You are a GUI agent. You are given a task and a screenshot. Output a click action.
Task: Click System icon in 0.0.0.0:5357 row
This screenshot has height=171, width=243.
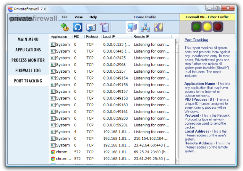click(53, 71)
